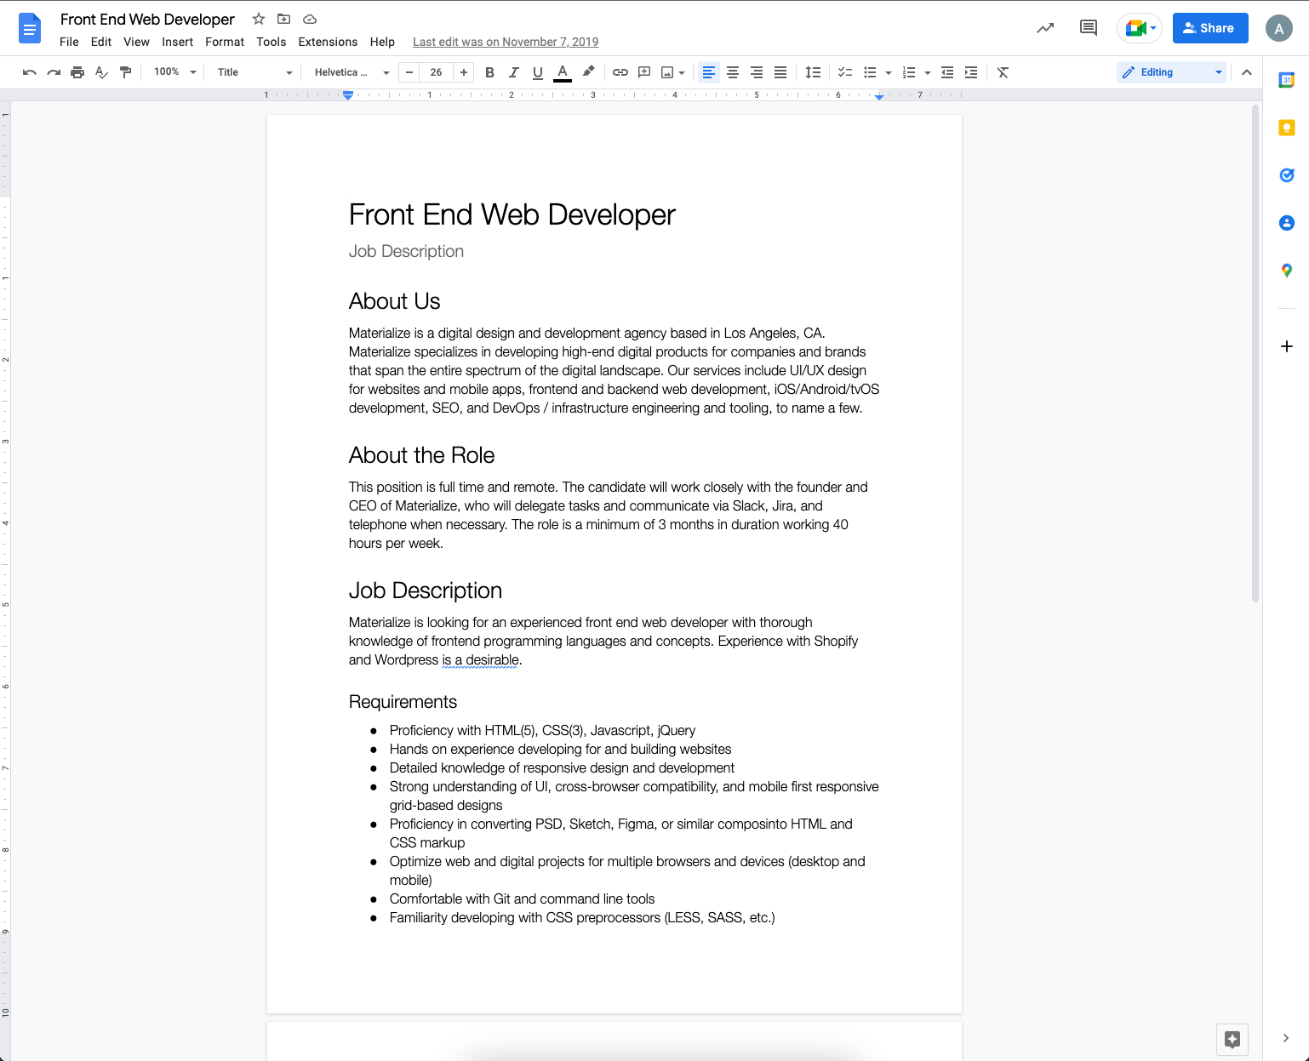Insert a link with chain icon
1309x1061 pixels.
[x=620, y=72]
